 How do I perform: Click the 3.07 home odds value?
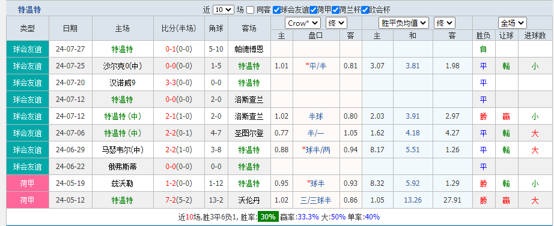pyautogui.click(x=377, y=66)
